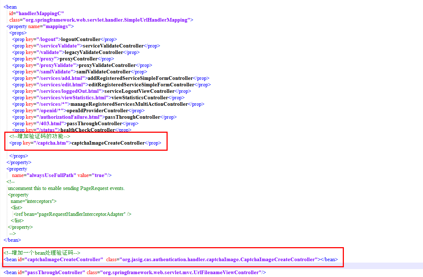Select editRegisteredServiceSimpleFormController text
The width and height of the screenshot is (423, 277).
tap(141, 85)
